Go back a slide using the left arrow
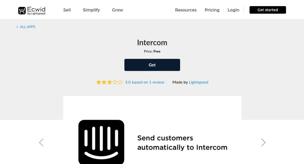Image resolution: width=304 pixels, height=164 pixels. [41, 142]
